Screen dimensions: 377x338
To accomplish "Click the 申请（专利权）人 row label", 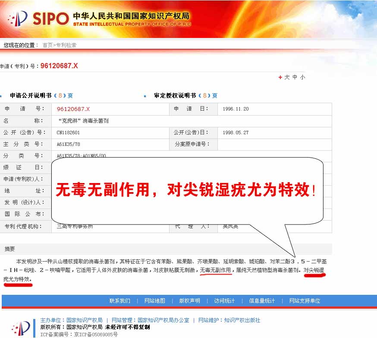I will pos(23,179).
